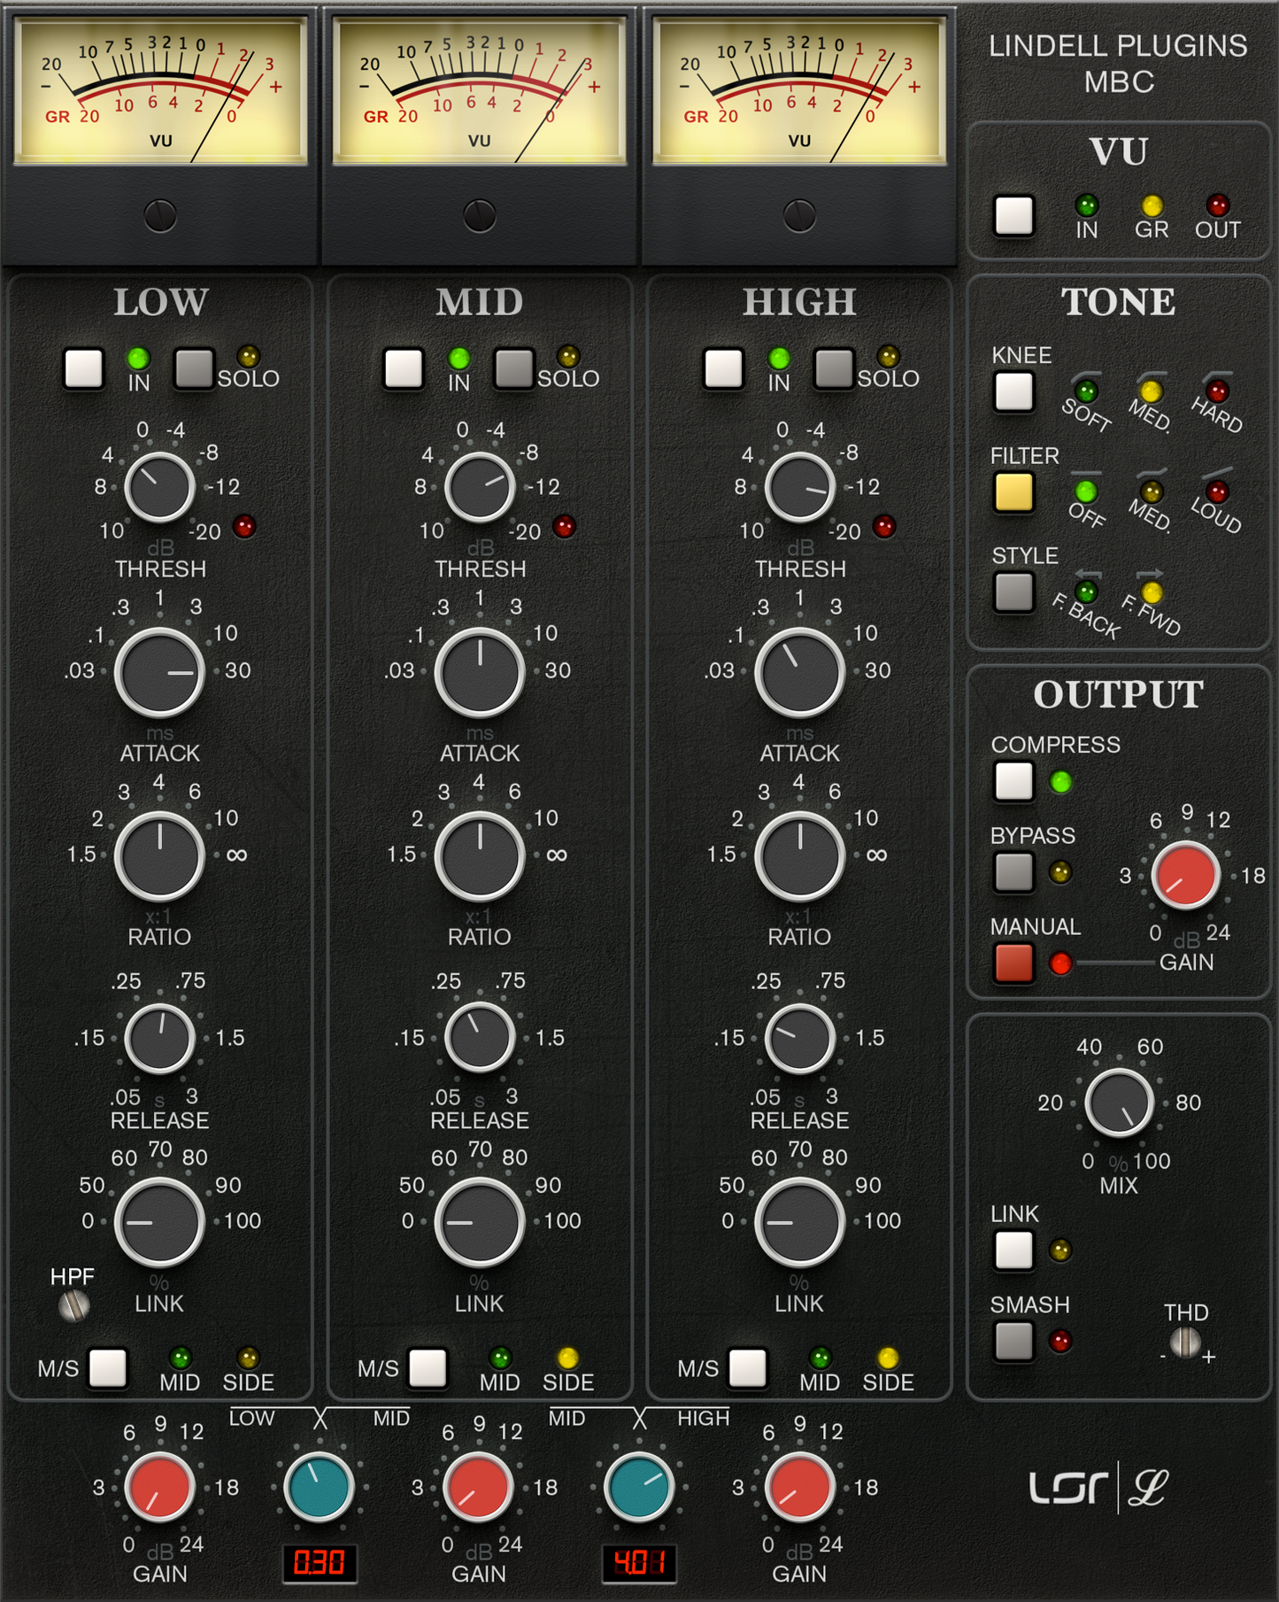Change the STYLE feedback mode button

click(x=1013, y=592)
